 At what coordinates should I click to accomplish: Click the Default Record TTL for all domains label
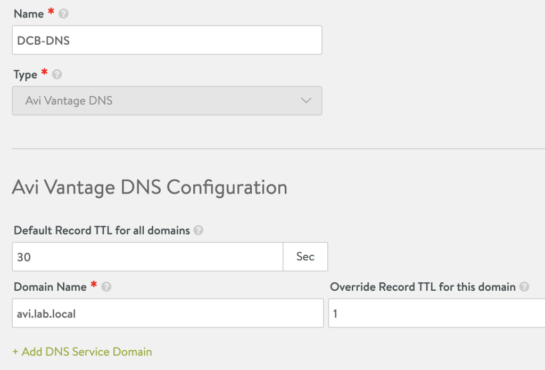(102, 230)
